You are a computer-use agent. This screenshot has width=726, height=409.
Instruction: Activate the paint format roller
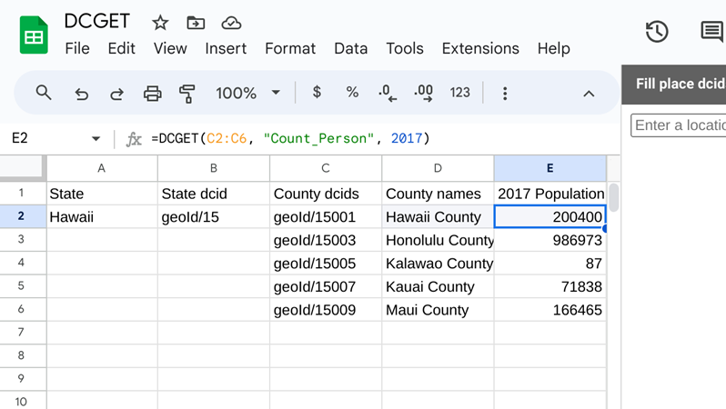coord(187,94)
